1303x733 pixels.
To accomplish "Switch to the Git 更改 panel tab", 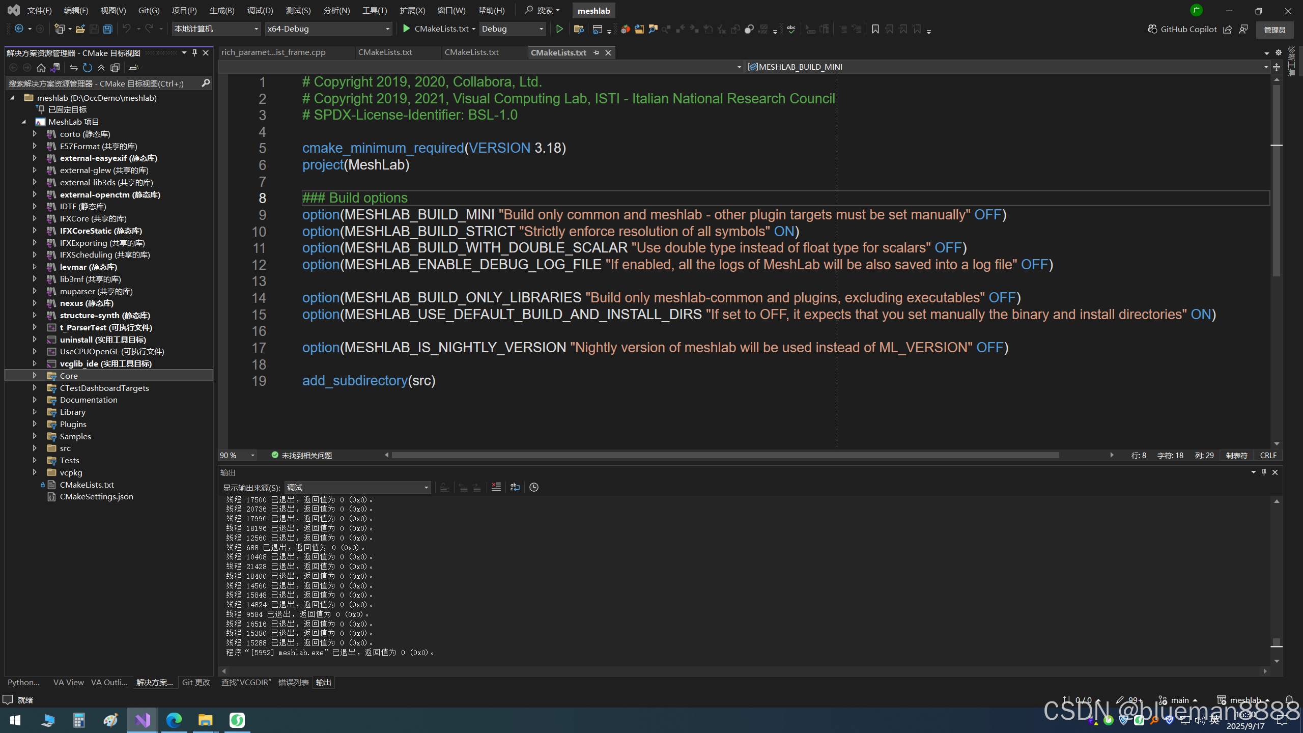I will [x=196, y=682].
